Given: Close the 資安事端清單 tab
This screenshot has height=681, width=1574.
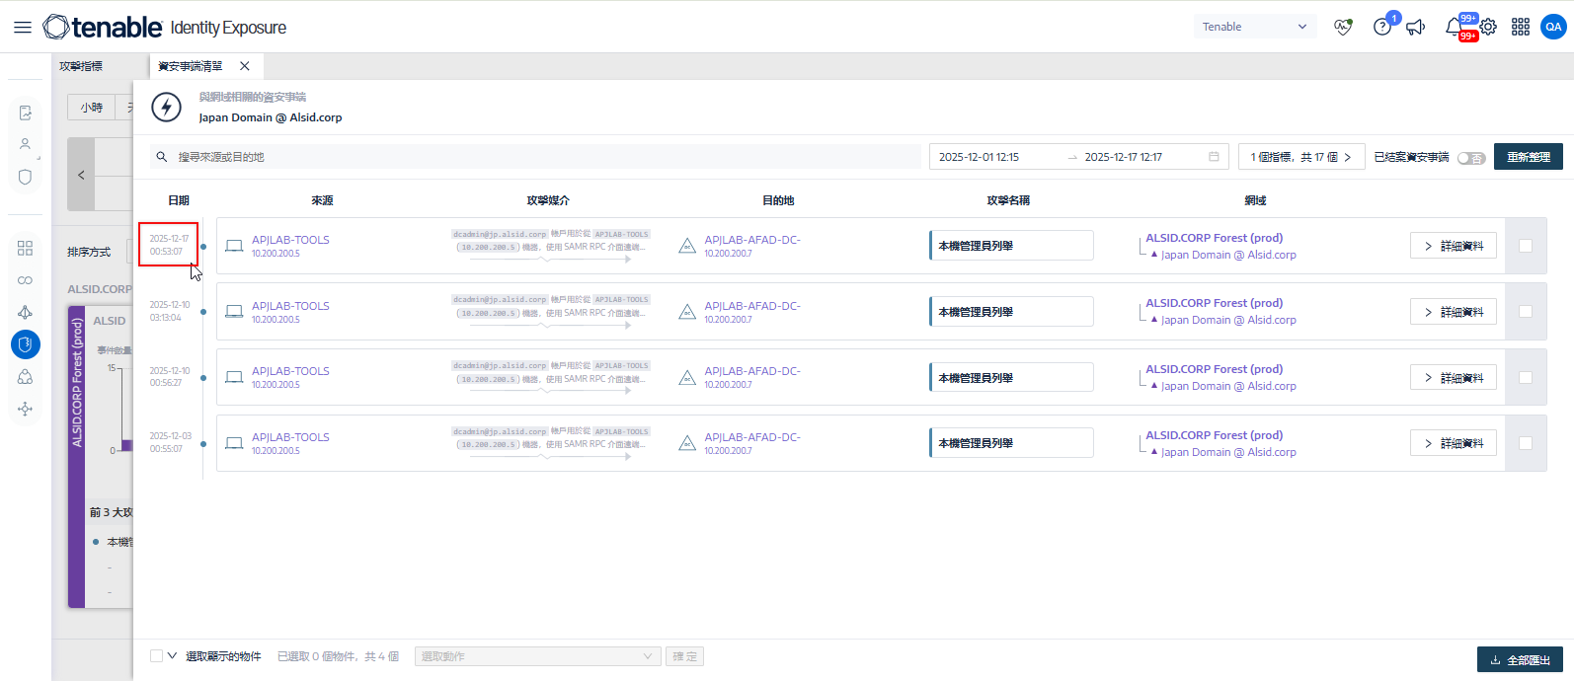Looking at the screenshot, I should (x=245, y=66).
